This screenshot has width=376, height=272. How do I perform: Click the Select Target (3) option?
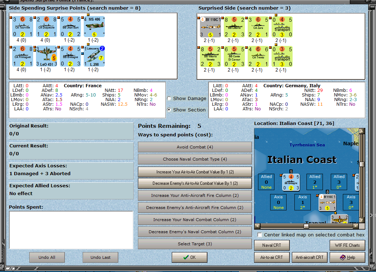(195, 244)
